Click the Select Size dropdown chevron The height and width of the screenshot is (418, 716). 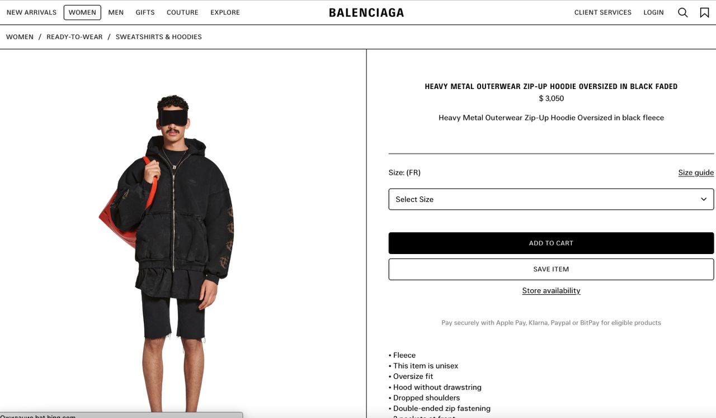704,199
